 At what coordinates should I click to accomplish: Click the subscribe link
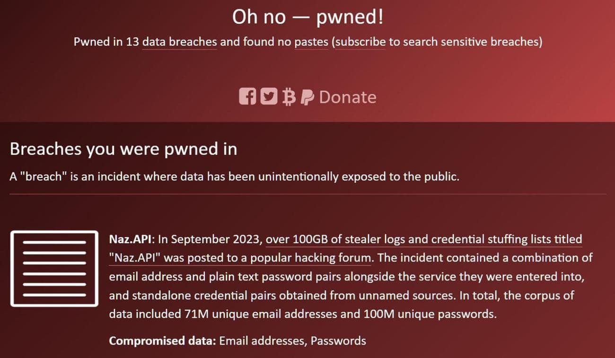pyautogui.click(x=360, y=42)
